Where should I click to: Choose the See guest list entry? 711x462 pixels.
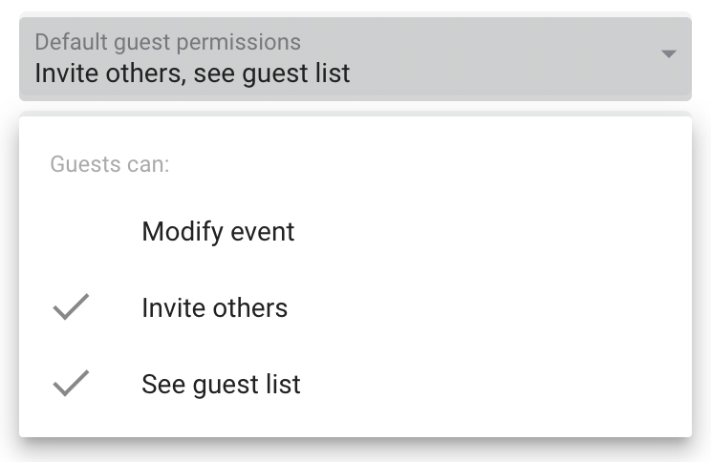click(221, 385)
